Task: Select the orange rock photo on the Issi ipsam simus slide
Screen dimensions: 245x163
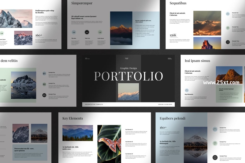Action: click(x=229, y=75)
